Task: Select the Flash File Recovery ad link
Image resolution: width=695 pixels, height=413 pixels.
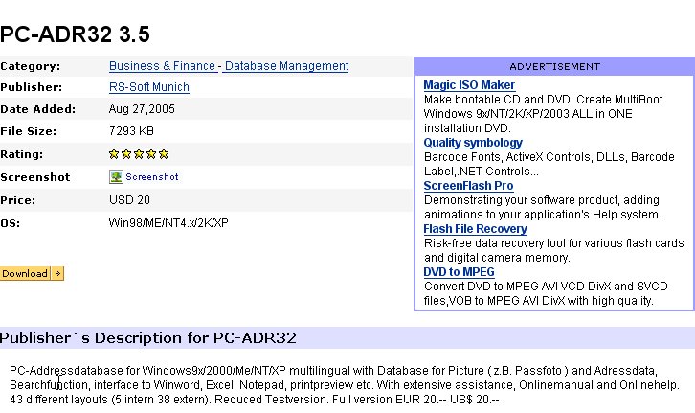Action: pyautogui.click(x=475, y=229)
